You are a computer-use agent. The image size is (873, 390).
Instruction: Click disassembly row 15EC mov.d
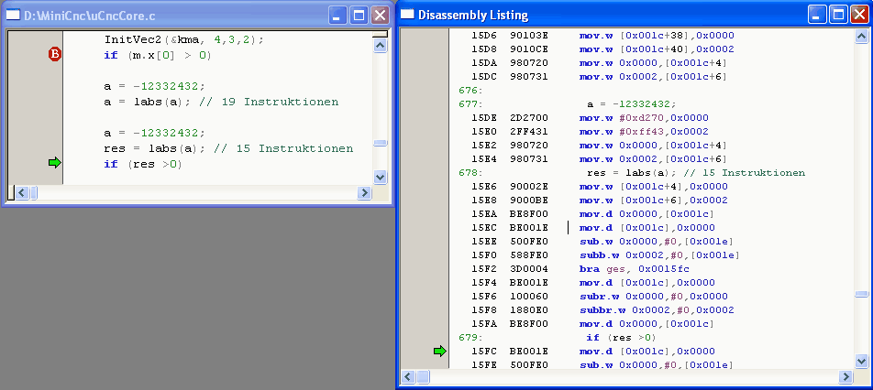(x=593, y=228)
